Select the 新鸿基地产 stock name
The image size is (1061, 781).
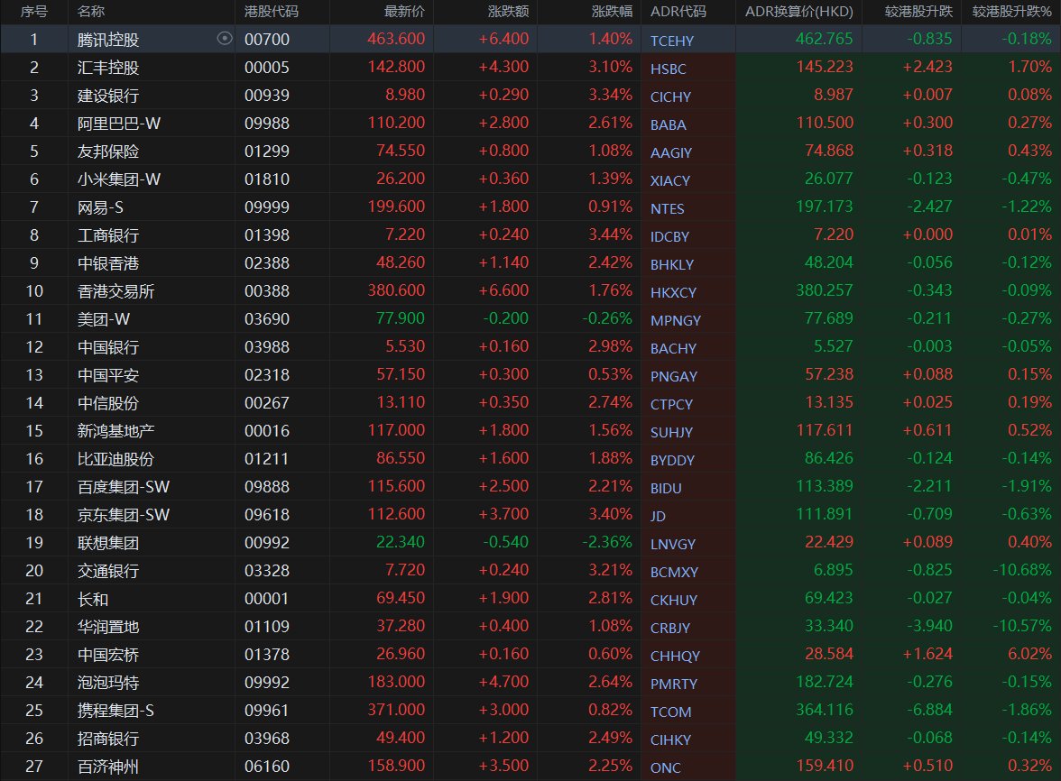[x=115, y=431]
